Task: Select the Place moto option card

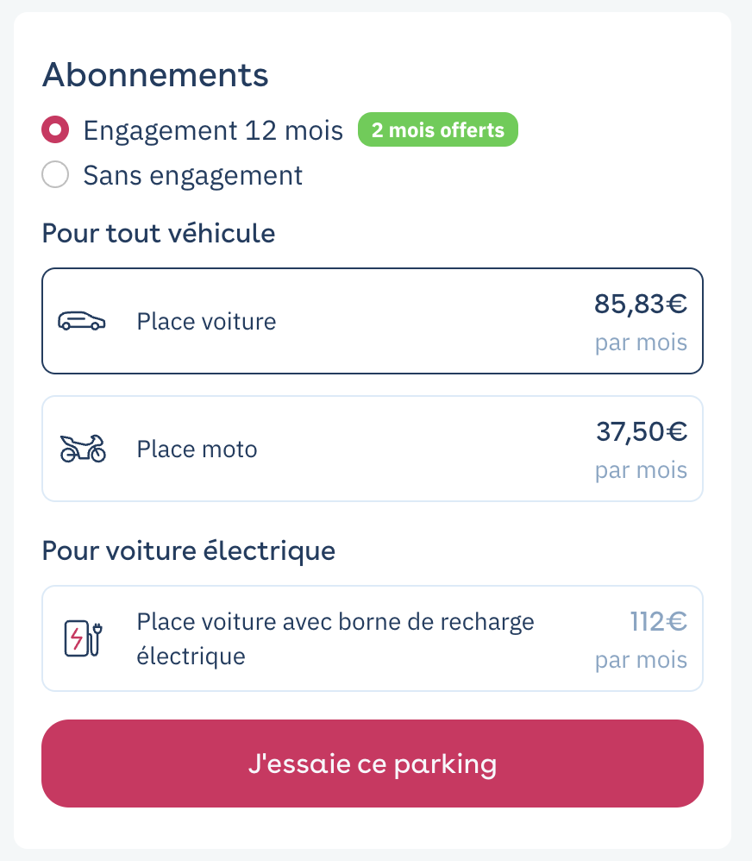Action: [373, 449]
